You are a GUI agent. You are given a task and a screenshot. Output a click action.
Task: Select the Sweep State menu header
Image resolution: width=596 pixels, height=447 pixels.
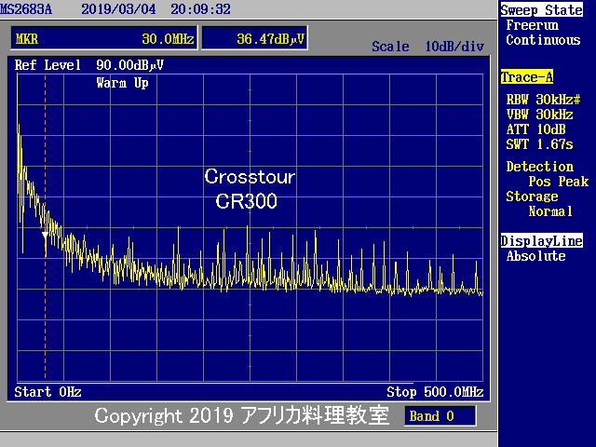pos(541,10)
